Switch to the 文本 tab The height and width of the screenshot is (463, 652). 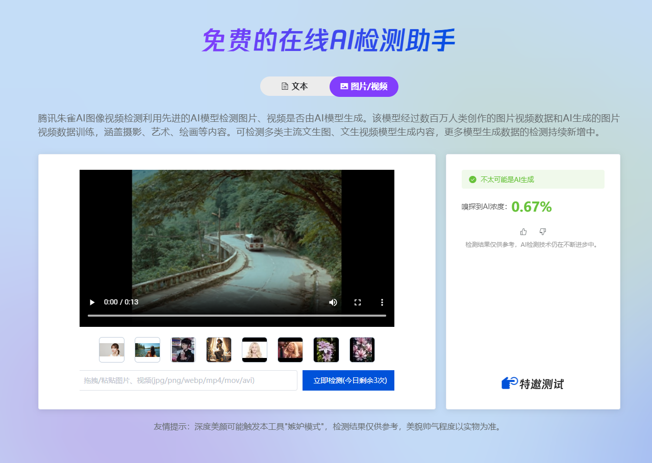point(295,86)
